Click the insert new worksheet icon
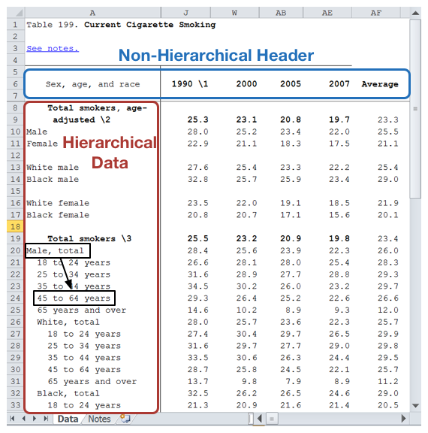The height and width of the screenshot is (433, 428). [125, 419]
